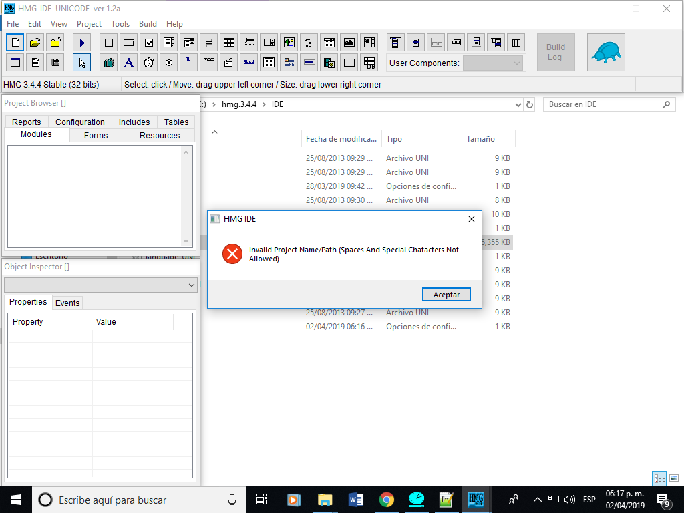684x513 pixels.
Task: Click the Run blue arrow icon
Action: coord(82,43)
